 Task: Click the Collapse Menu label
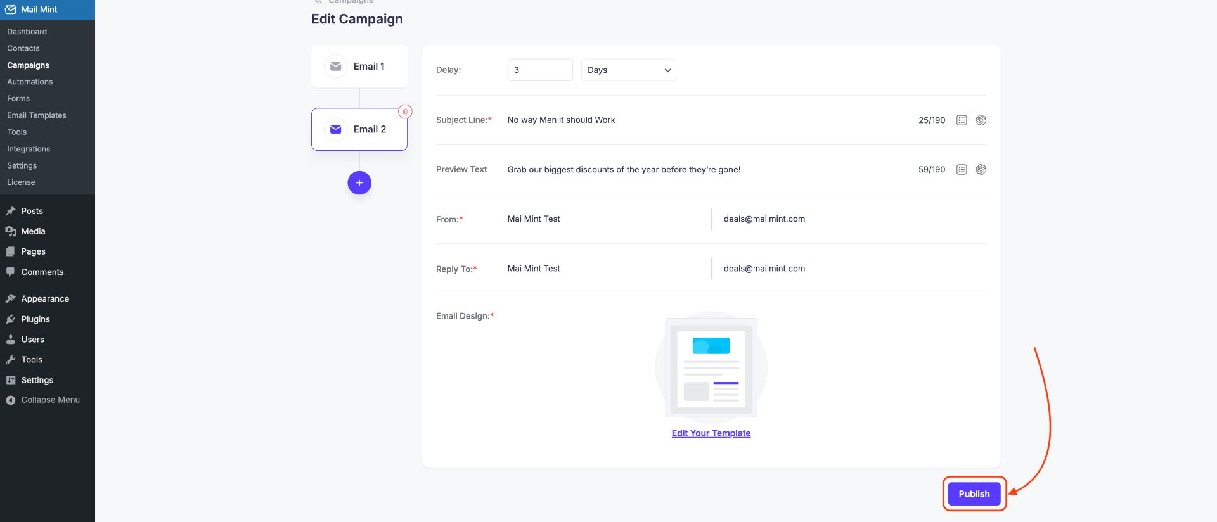click(x=51, y=400)
